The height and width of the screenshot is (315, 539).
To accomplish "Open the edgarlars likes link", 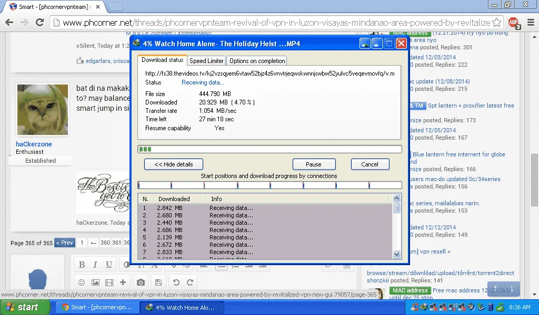I will click(98, 61).
